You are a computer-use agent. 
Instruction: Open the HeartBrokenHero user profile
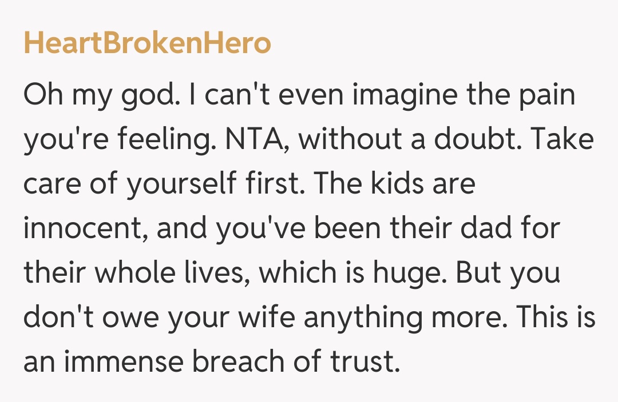147,43
